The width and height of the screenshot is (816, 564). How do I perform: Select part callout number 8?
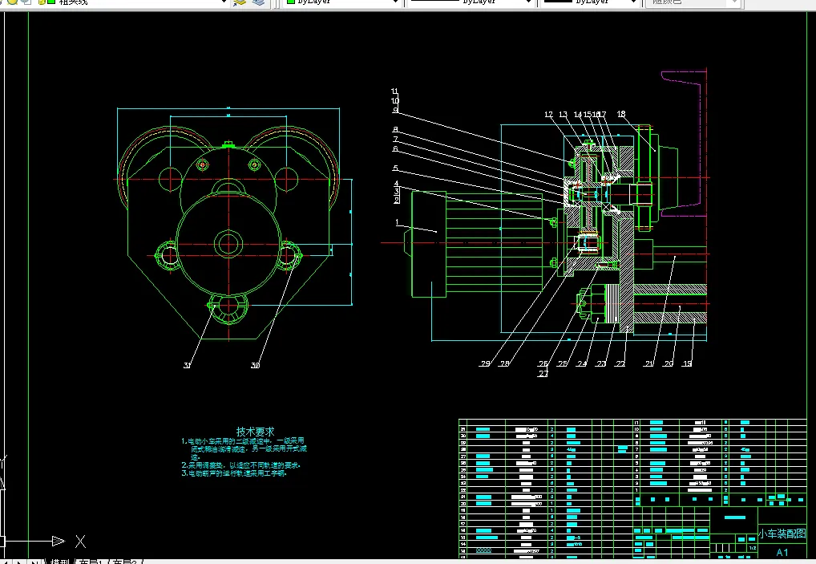click(x=395, y=129)
